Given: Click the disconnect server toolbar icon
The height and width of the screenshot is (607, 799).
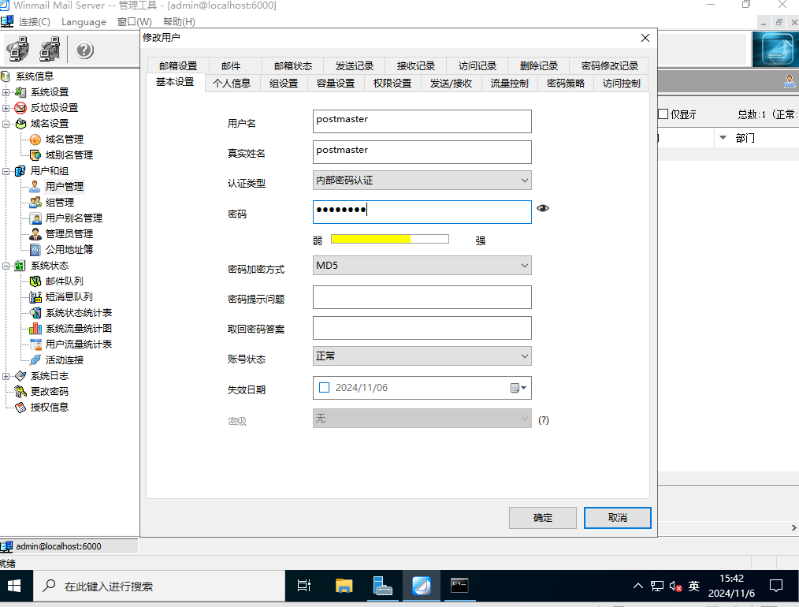Looking at the screenshot, I should coord(50,50).
